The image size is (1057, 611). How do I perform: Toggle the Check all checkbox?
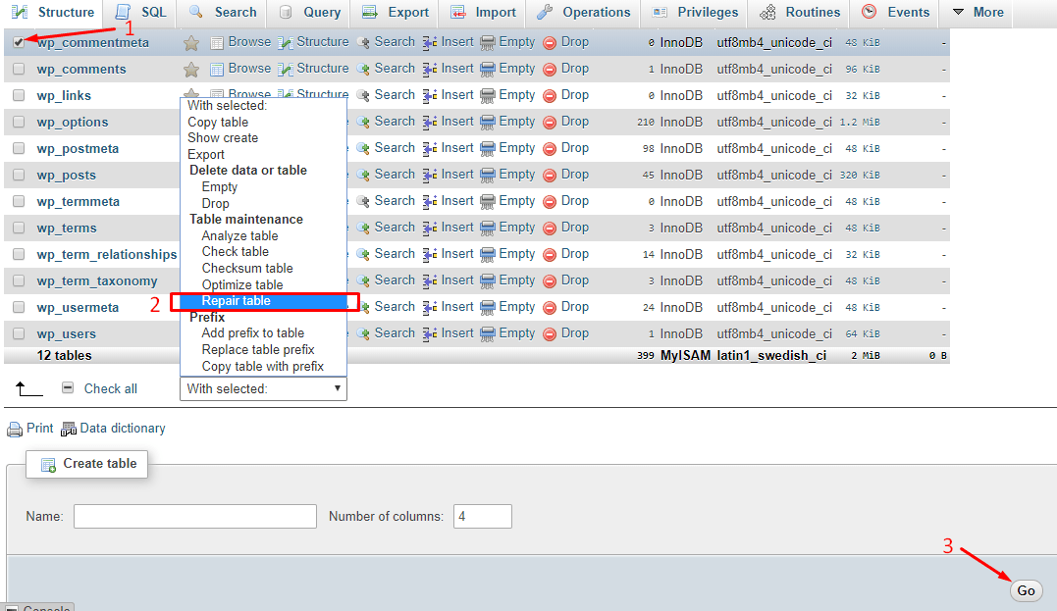pyautogui.click(x=68, y=388)
